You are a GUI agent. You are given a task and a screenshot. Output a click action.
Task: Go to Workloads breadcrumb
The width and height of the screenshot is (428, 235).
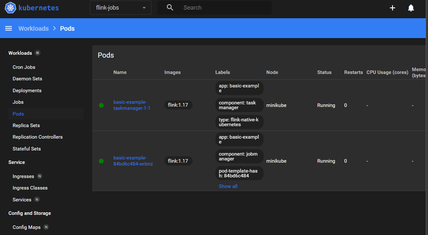pyautogui.click(x=33, y=28)
